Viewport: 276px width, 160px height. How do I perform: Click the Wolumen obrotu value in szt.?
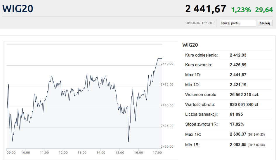coord(244,95)
